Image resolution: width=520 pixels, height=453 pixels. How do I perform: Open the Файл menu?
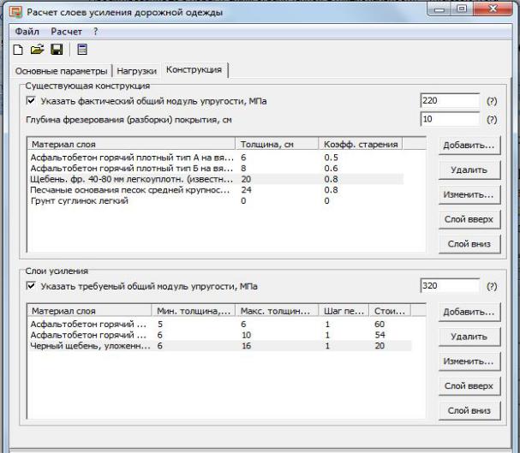(x=27, y=32)
